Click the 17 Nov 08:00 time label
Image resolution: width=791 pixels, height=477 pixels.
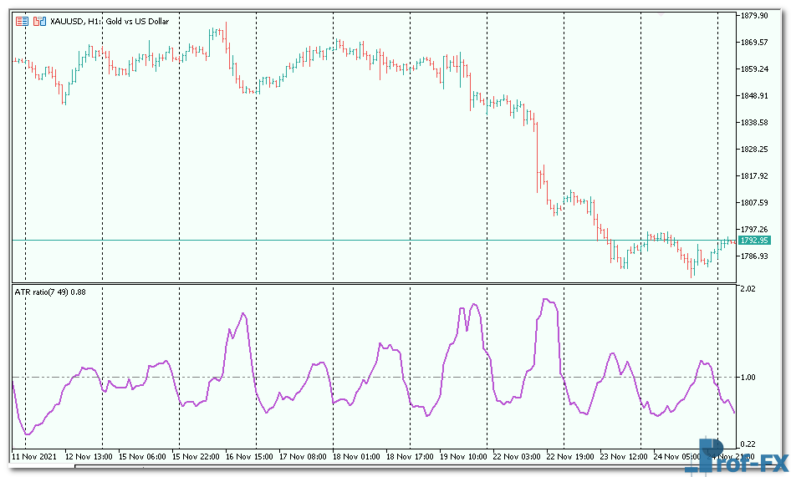click(x=303, y=457)
